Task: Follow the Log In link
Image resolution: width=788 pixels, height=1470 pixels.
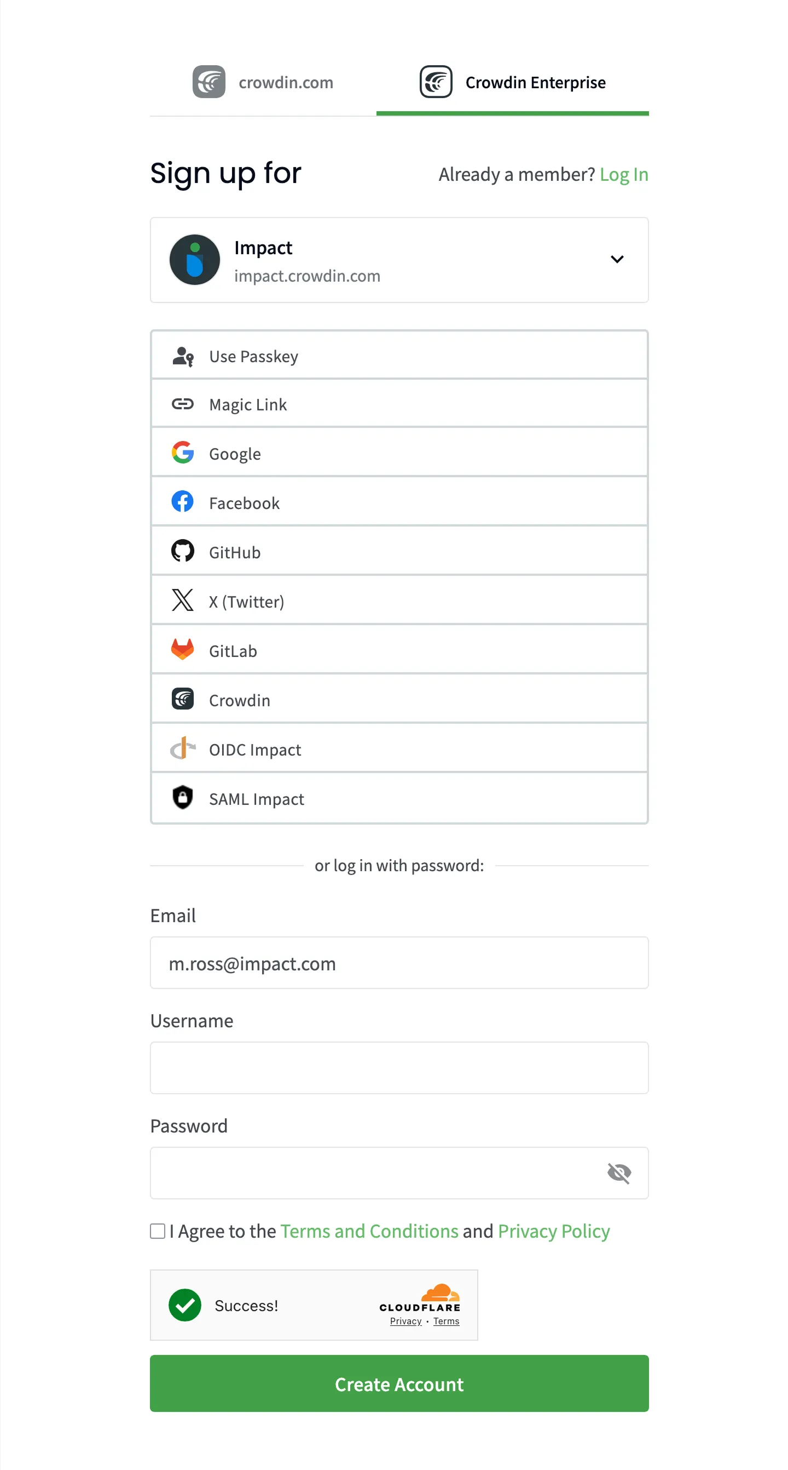Action: click(624, 175)
